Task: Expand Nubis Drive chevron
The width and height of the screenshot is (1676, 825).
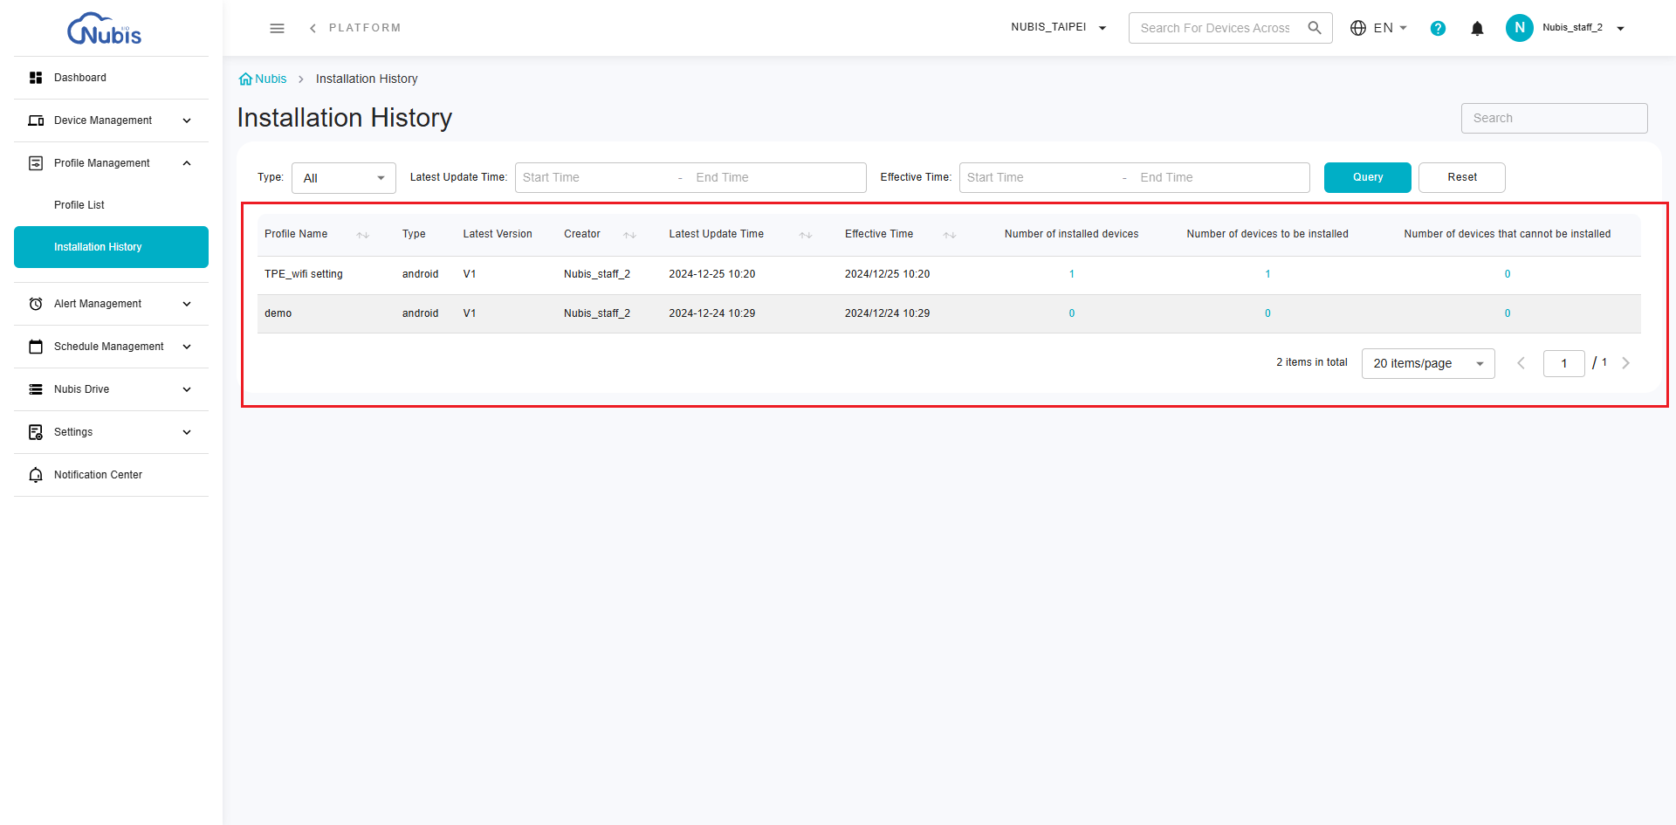Action: (187, 389)
